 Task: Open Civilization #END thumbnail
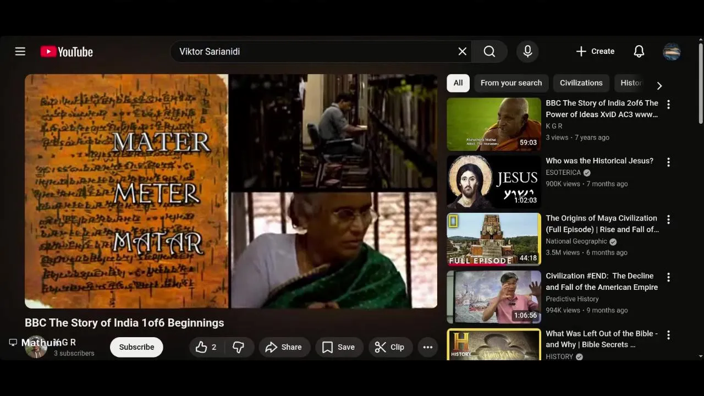494,297
